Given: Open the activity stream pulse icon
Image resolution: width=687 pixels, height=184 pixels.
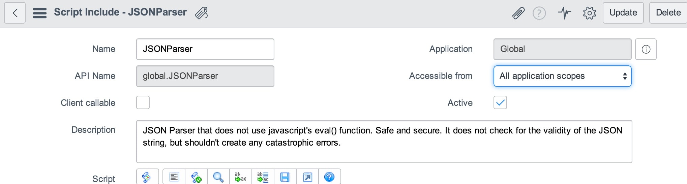Looking at the screenshot, I should coord(565,13).
